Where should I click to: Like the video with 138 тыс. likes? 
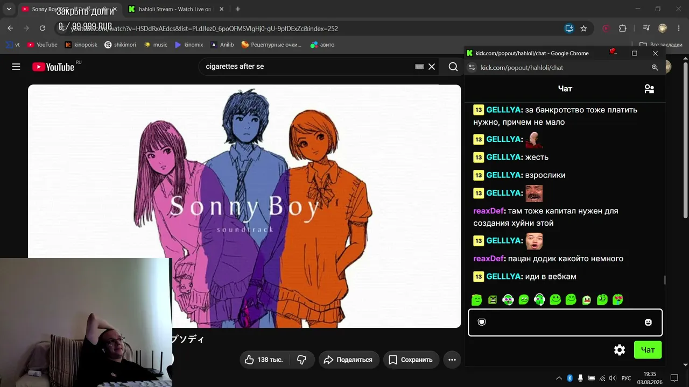tap(264, 360)
